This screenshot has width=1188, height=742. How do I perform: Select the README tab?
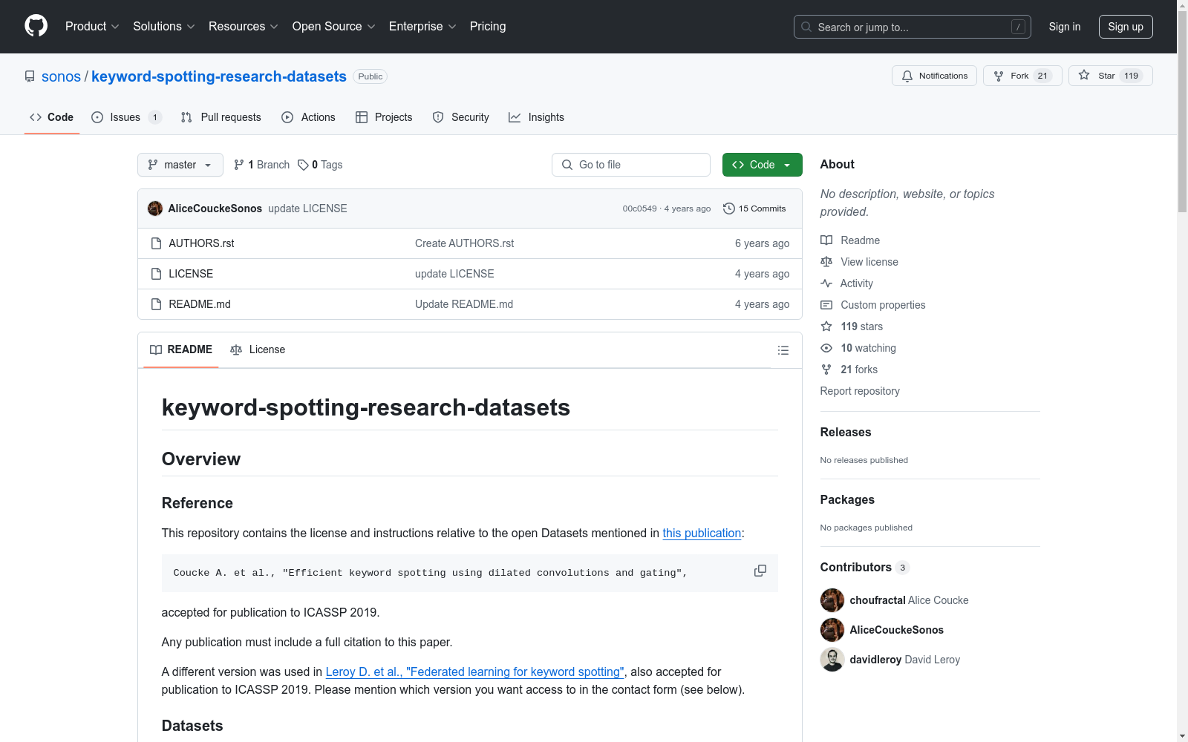181,349
